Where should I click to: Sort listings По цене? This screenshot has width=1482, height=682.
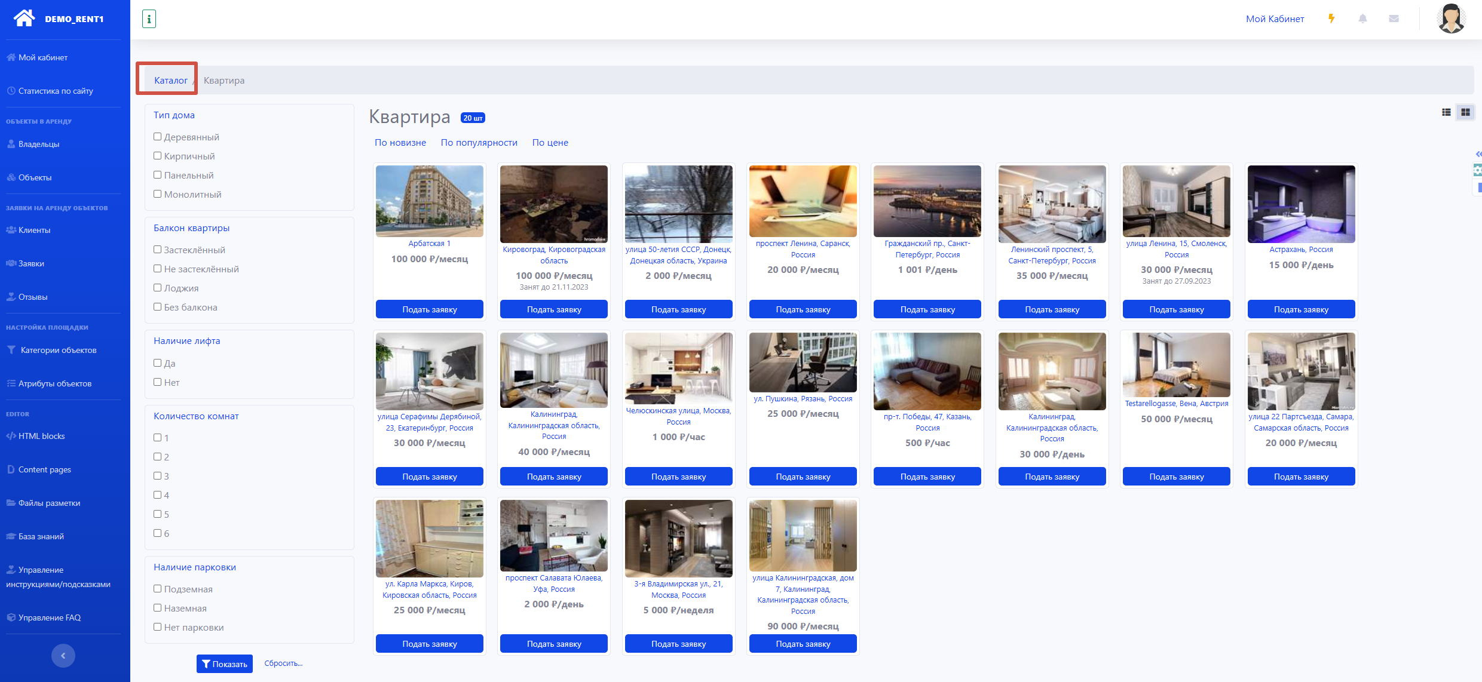(550, 143)
